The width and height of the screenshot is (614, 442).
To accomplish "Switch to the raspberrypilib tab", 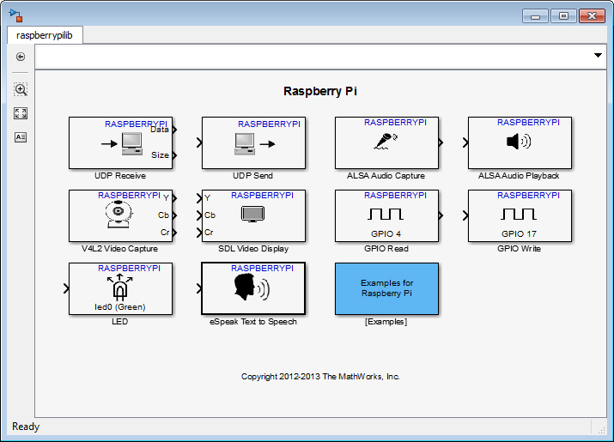I will [x=45, y=35].
